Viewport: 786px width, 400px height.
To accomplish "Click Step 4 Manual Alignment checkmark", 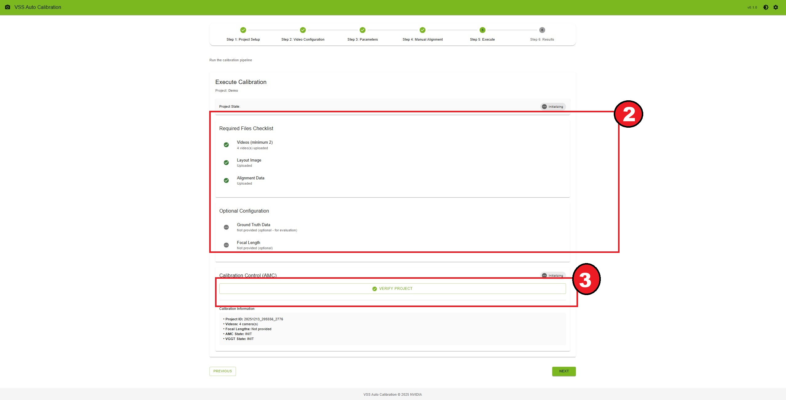I will (422, 30).
